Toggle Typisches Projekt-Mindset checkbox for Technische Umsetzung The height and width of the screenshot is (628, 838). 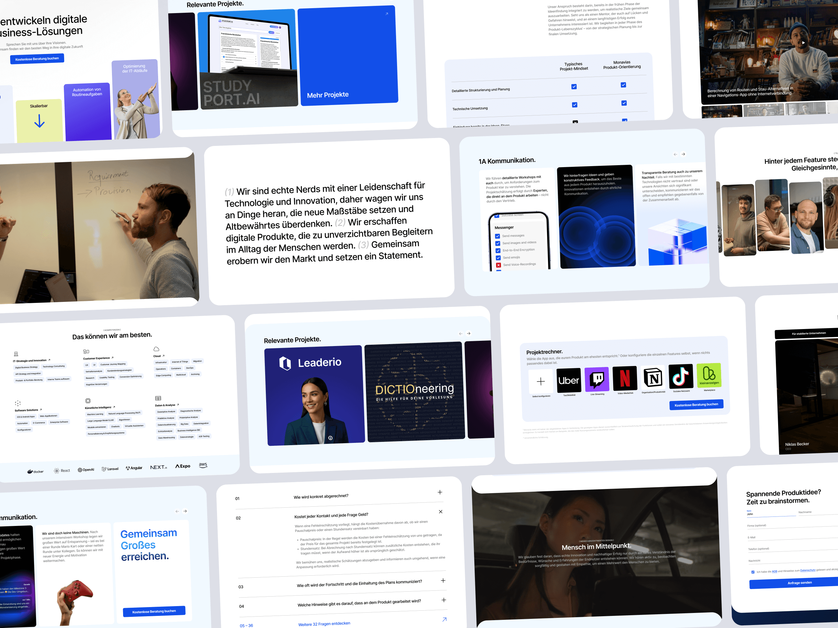pos(575,105)
